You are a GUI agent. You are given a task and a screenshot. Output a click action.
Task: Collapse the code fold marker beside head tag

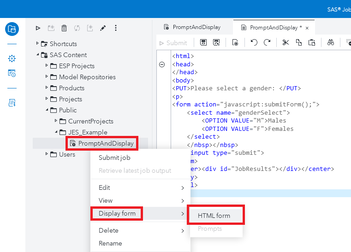pos(162,64)
